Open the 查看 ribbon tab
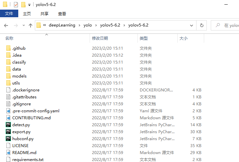The height and width of the screenshot is (162, 239). (62, 14)
